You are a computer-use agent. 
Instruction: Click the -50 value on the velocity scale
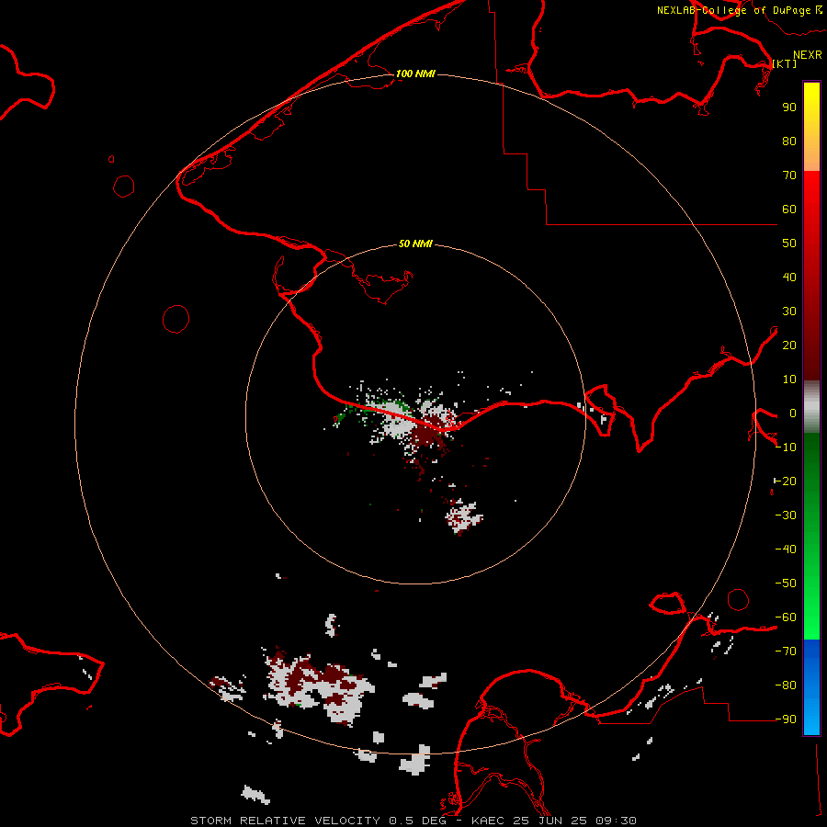(786, 583)
